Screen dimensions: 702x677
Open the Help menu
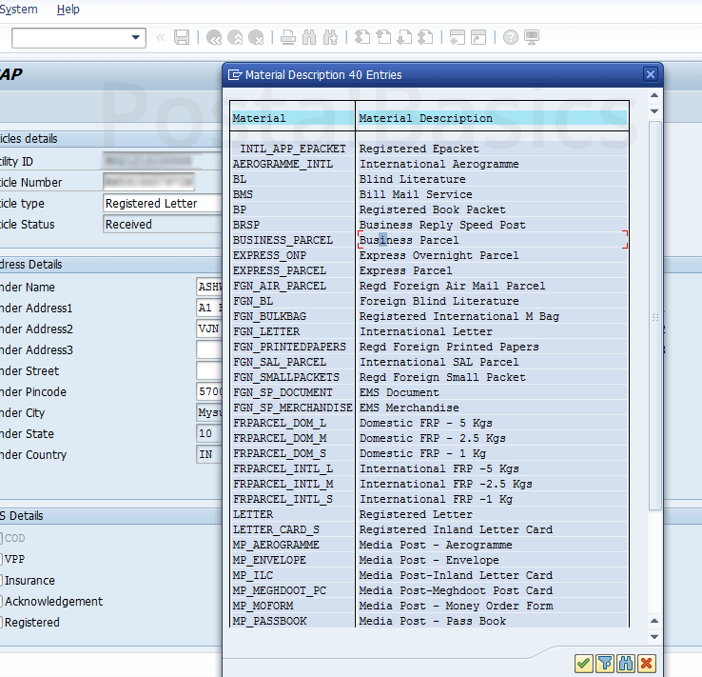coord(68,10)
